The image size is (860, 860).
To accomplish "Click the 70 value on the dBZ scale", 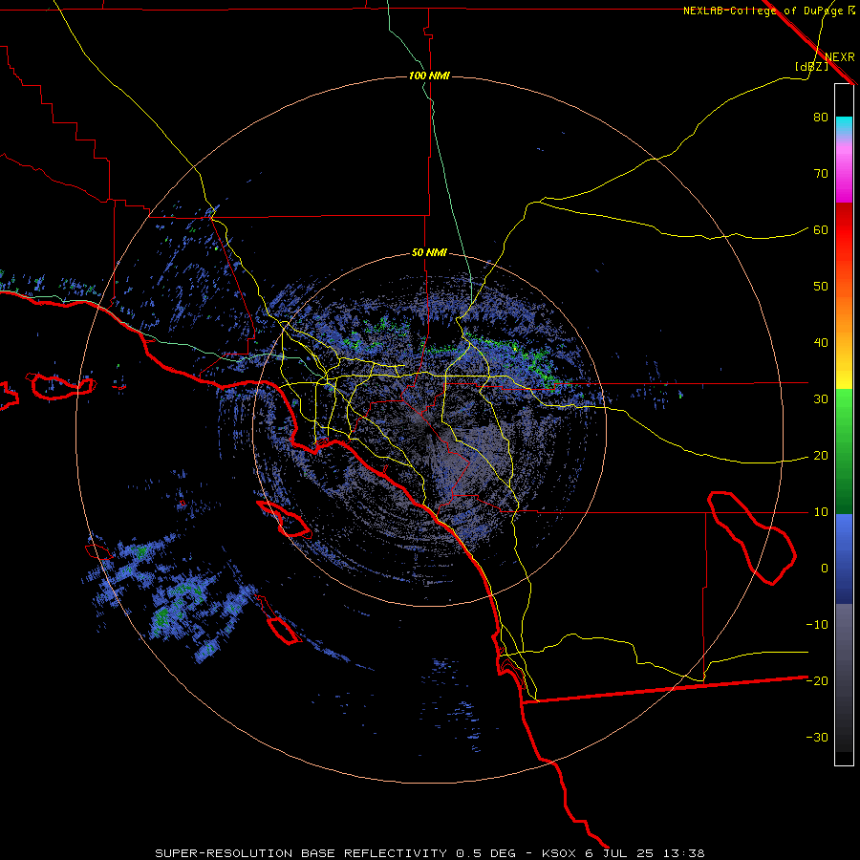I will (821, 174).
